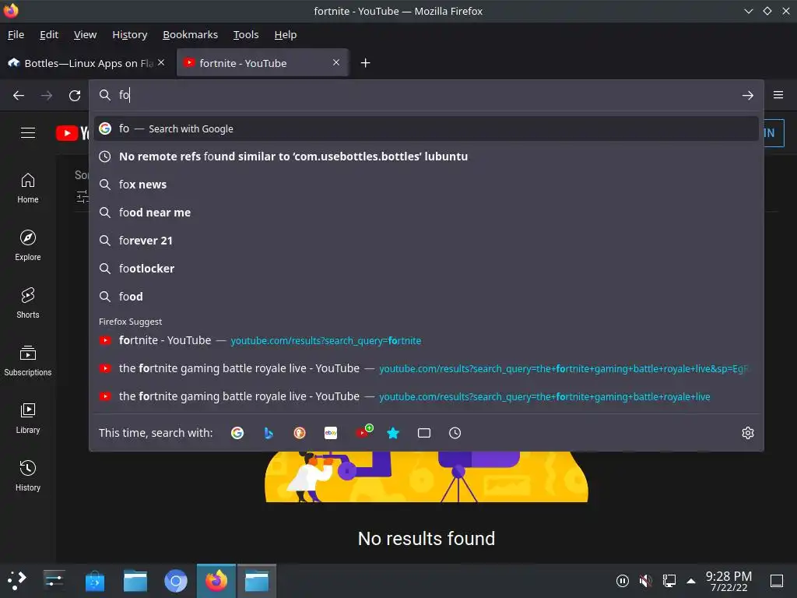The width and height of the screenshot is (797, 598).
Task: Select 'fox news' suggestion
Action: (426, 185)
